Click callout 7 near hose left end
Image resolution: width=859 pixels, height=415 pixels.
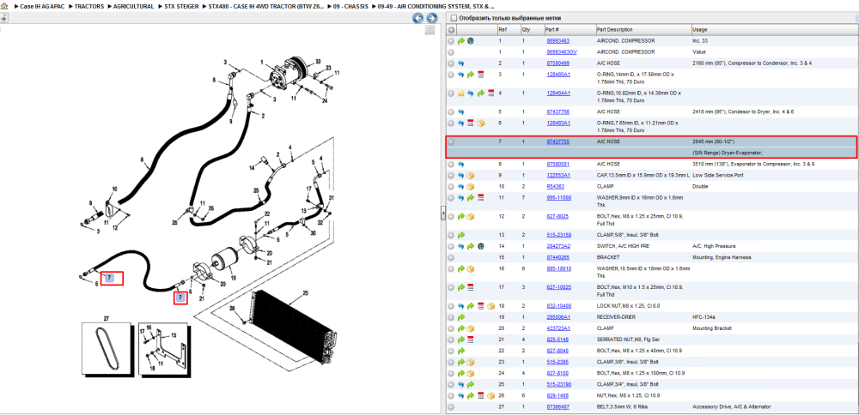click(110, 279)
